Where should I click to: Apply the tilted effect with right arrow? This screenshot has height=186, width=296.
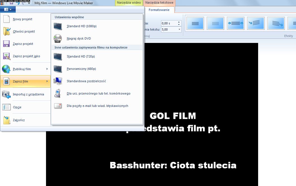click(276, 23)
